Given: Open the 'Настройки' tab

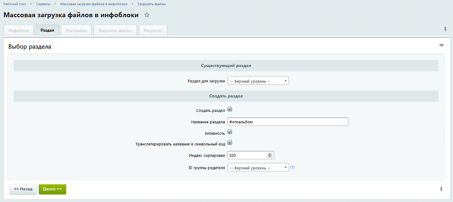Looking at the screenshot, I should (x=77, y=30).
